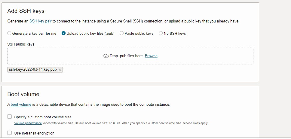Click the 'Boot volume' section heading
This screenshot has width=291, height=139.
tap(23, 94)
